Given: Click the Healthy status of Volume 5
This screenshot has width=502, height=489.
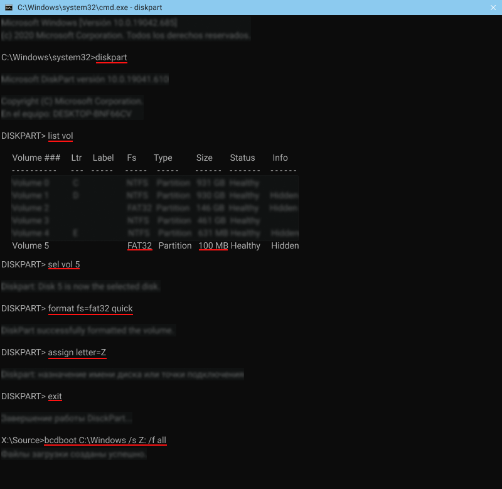Looking at the screenshot, I should [245, 245].
